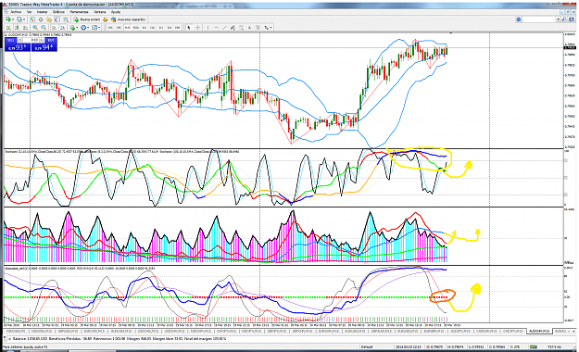Launch the MetaEditor icon
Viewport: 579px width, 352px height.
[x=105, y=19]
